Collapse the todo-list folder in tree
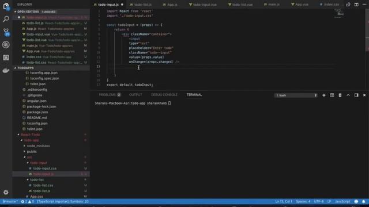This screenshot has width=369, height=207. click(37, 179)
